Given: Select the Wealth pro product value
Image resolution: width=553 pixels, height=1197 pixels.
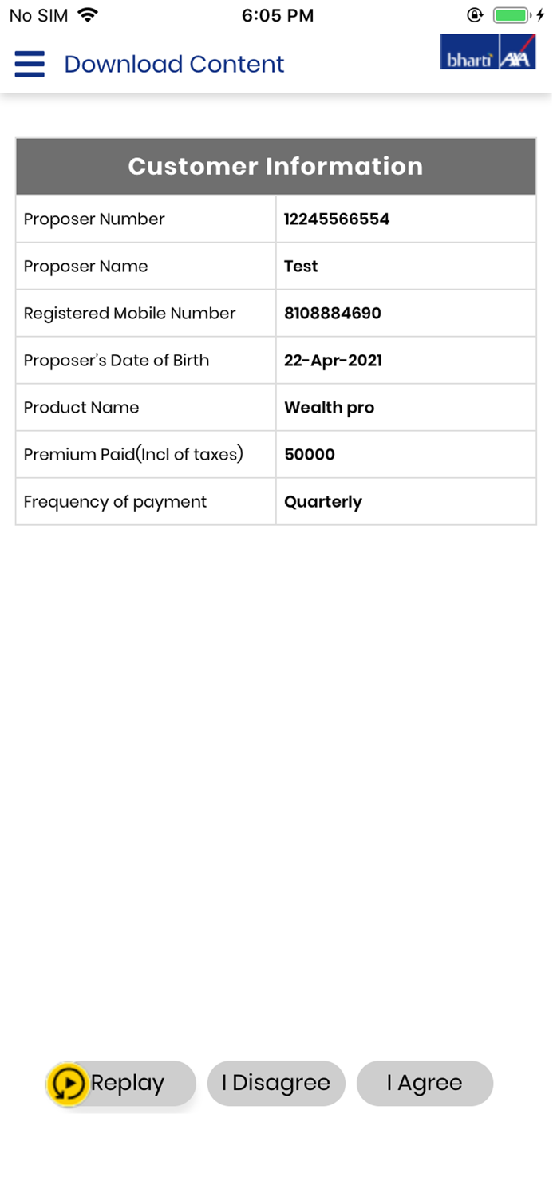Looking at the screenshot, I should click(x=329, y=408).
